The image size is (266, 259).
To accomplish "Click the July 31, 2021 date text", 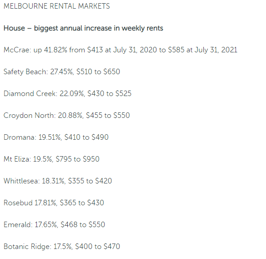I will [216, 50].
